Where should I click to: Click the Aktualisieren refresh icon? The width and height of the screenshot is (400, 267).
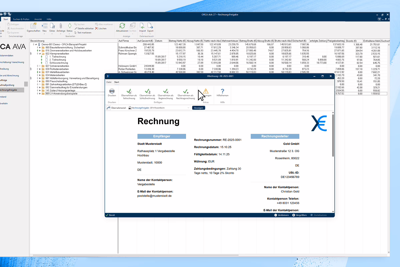[x=122, y=26]
